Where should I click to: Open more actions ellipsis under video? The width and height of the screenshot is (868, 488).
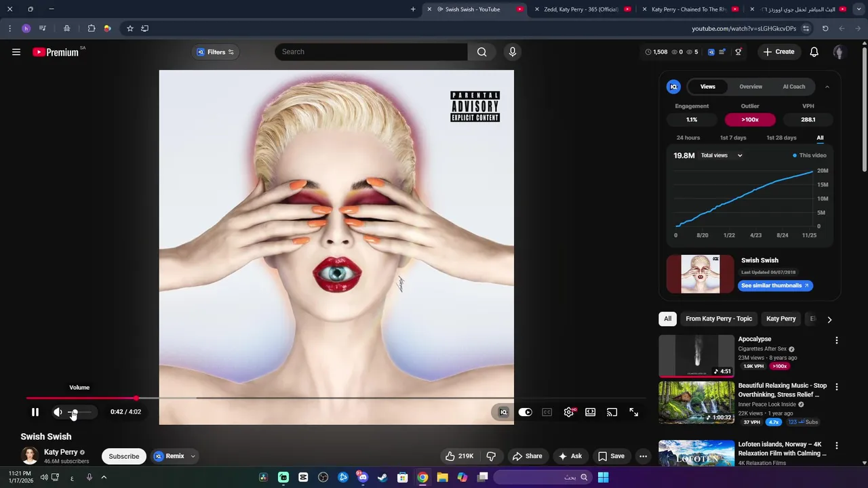643,456
